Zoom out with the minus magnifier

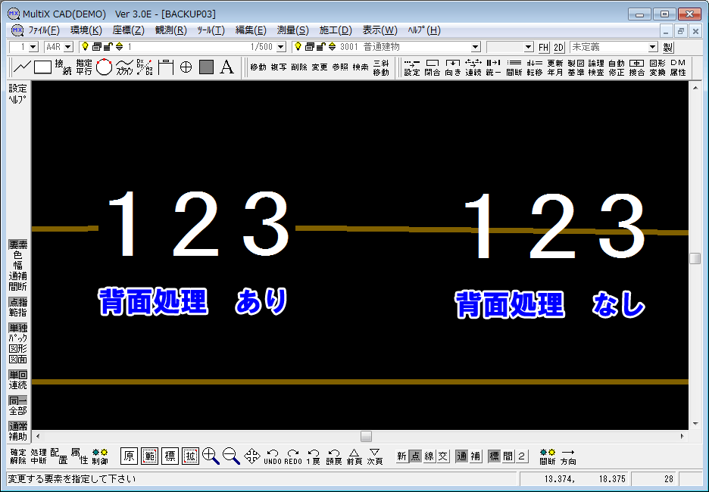pyautogui.click(x=231, y=456)
